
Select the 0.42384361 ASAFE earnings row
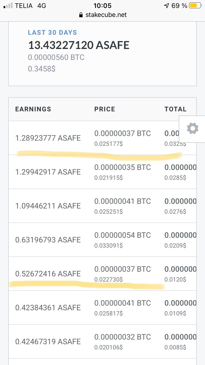pyautogui.click(x=102, y=308)
